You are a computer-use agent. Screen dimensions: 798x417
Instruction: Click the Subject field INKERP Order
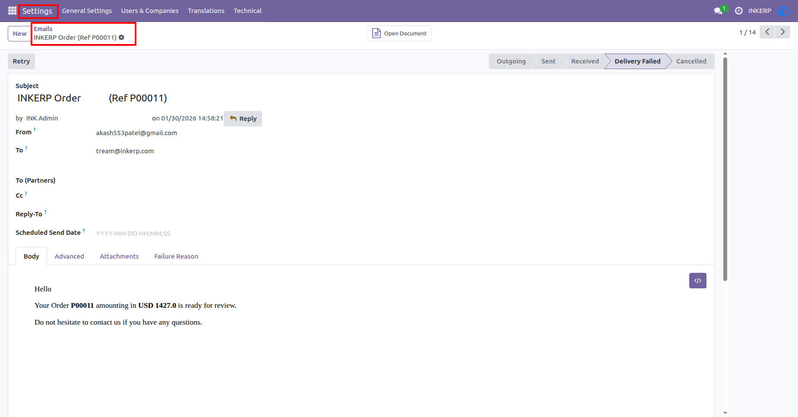(x=92, y=98)
